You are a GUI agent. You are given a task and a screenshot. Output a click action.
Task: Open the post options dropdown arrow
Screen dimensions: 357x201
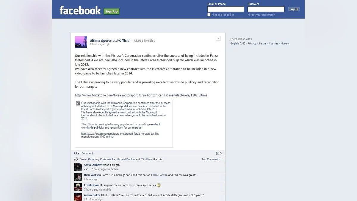coord(218,38)
